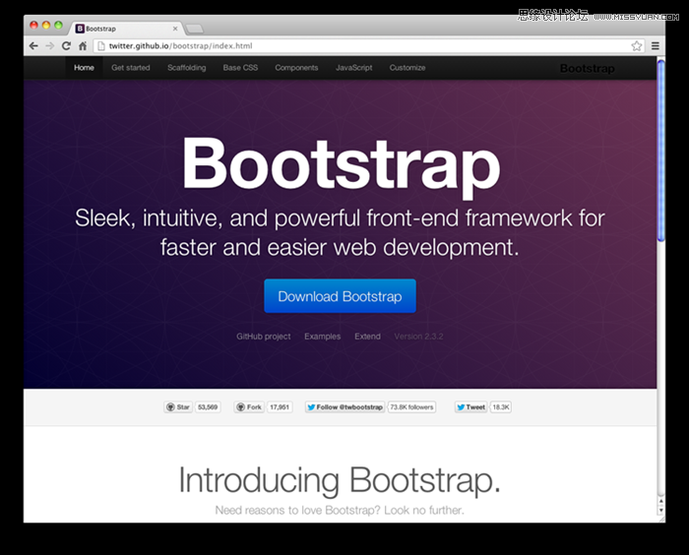689x555 pixels.
Task: Go to the browser home icon
Action: pos(83,45)
